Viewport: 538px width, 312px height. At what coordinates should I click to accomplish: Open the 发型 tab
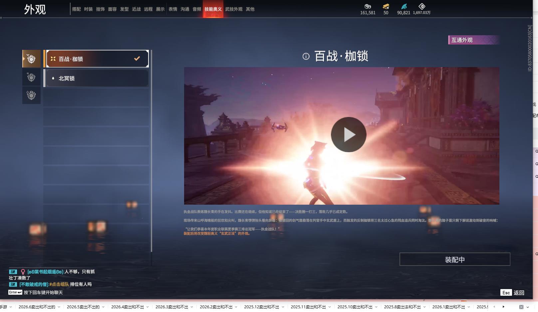(x=125, y=9)
